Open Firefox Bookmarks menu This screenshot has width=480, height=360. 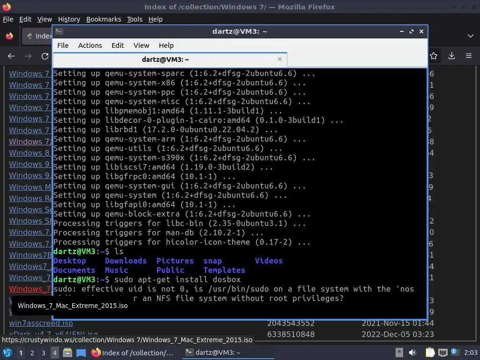pyautogui.click(x=104, y=19)
